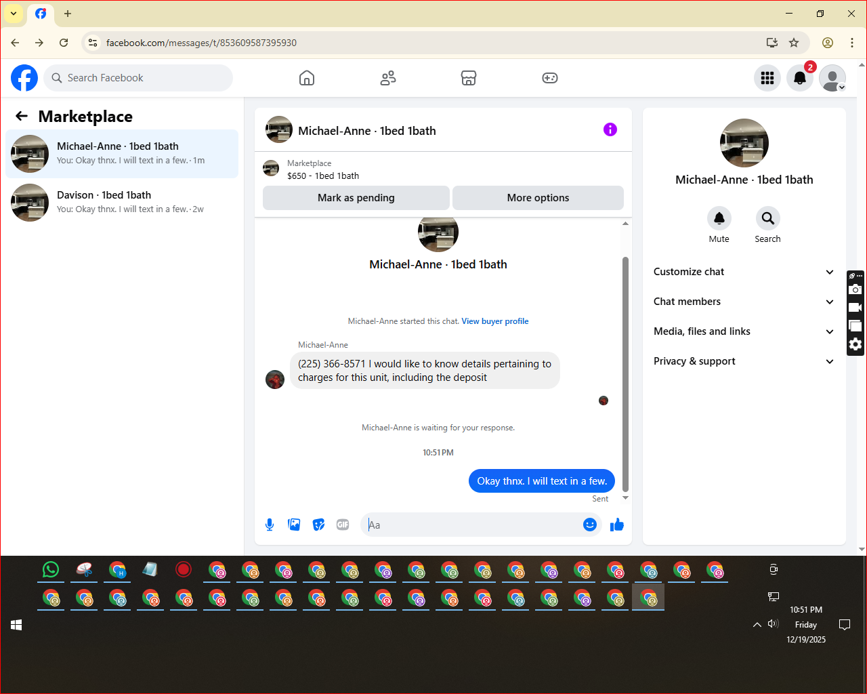Click the video camera icon on the side toolbar
867x694 pixels.
coord(855,308)
